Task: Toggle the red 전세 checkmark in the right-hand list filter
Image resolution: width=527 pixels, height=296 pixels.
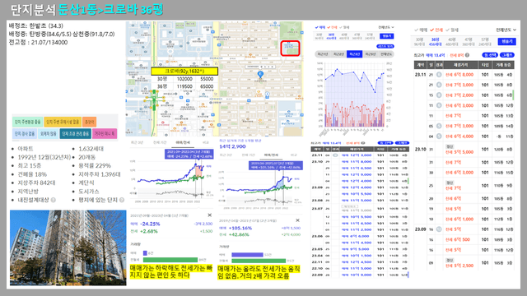Action: click(x=436, y=30)
